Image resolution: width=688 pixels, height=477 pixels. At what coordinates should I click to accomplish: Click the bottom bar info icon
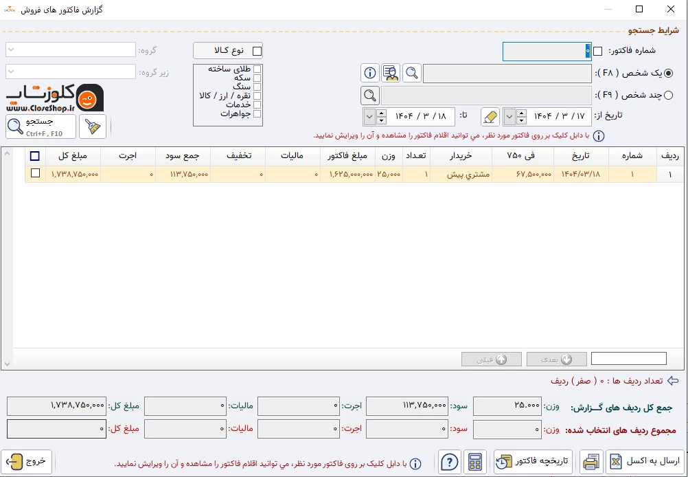point(415,464)
